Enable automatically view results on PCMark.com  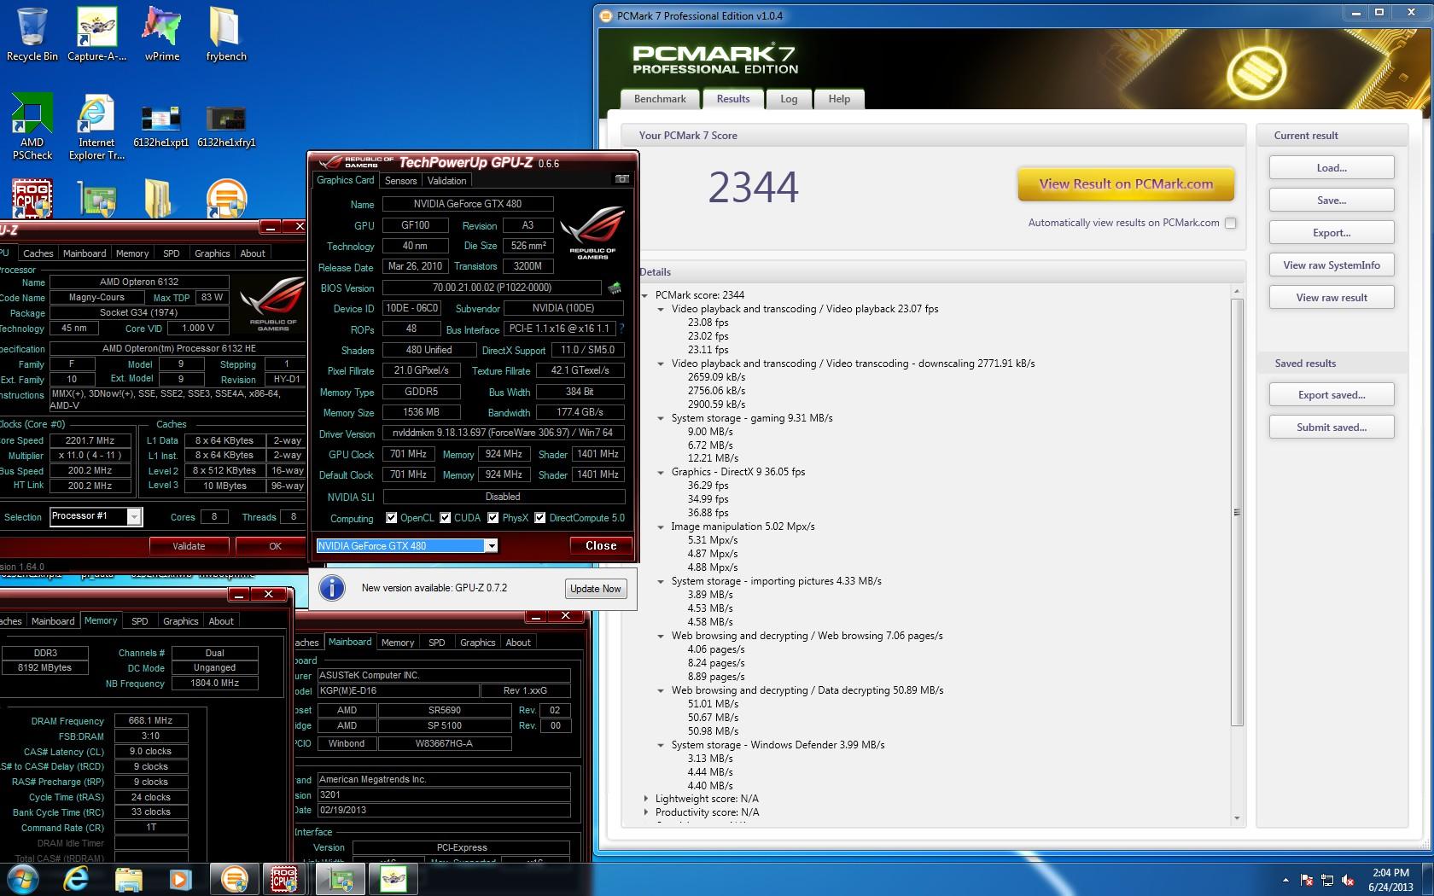[x=1230, y=223]
